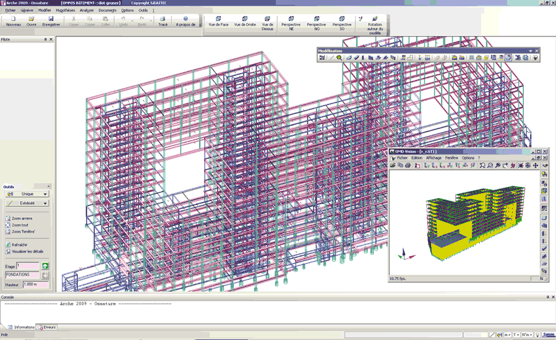Open the Hypothèses menu
Image resolution: width=556 pixels, height=340 pixels.
(65, 10)
